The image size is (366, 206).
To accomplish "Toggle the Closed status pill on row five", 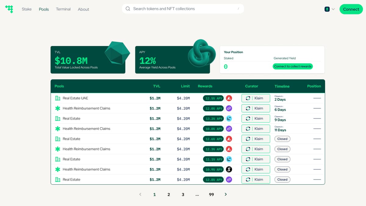I will pos(282,139).
